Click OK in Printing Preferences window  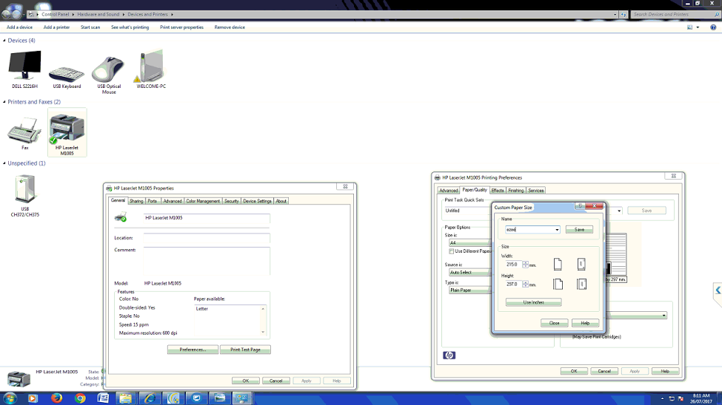pos(574,371)
